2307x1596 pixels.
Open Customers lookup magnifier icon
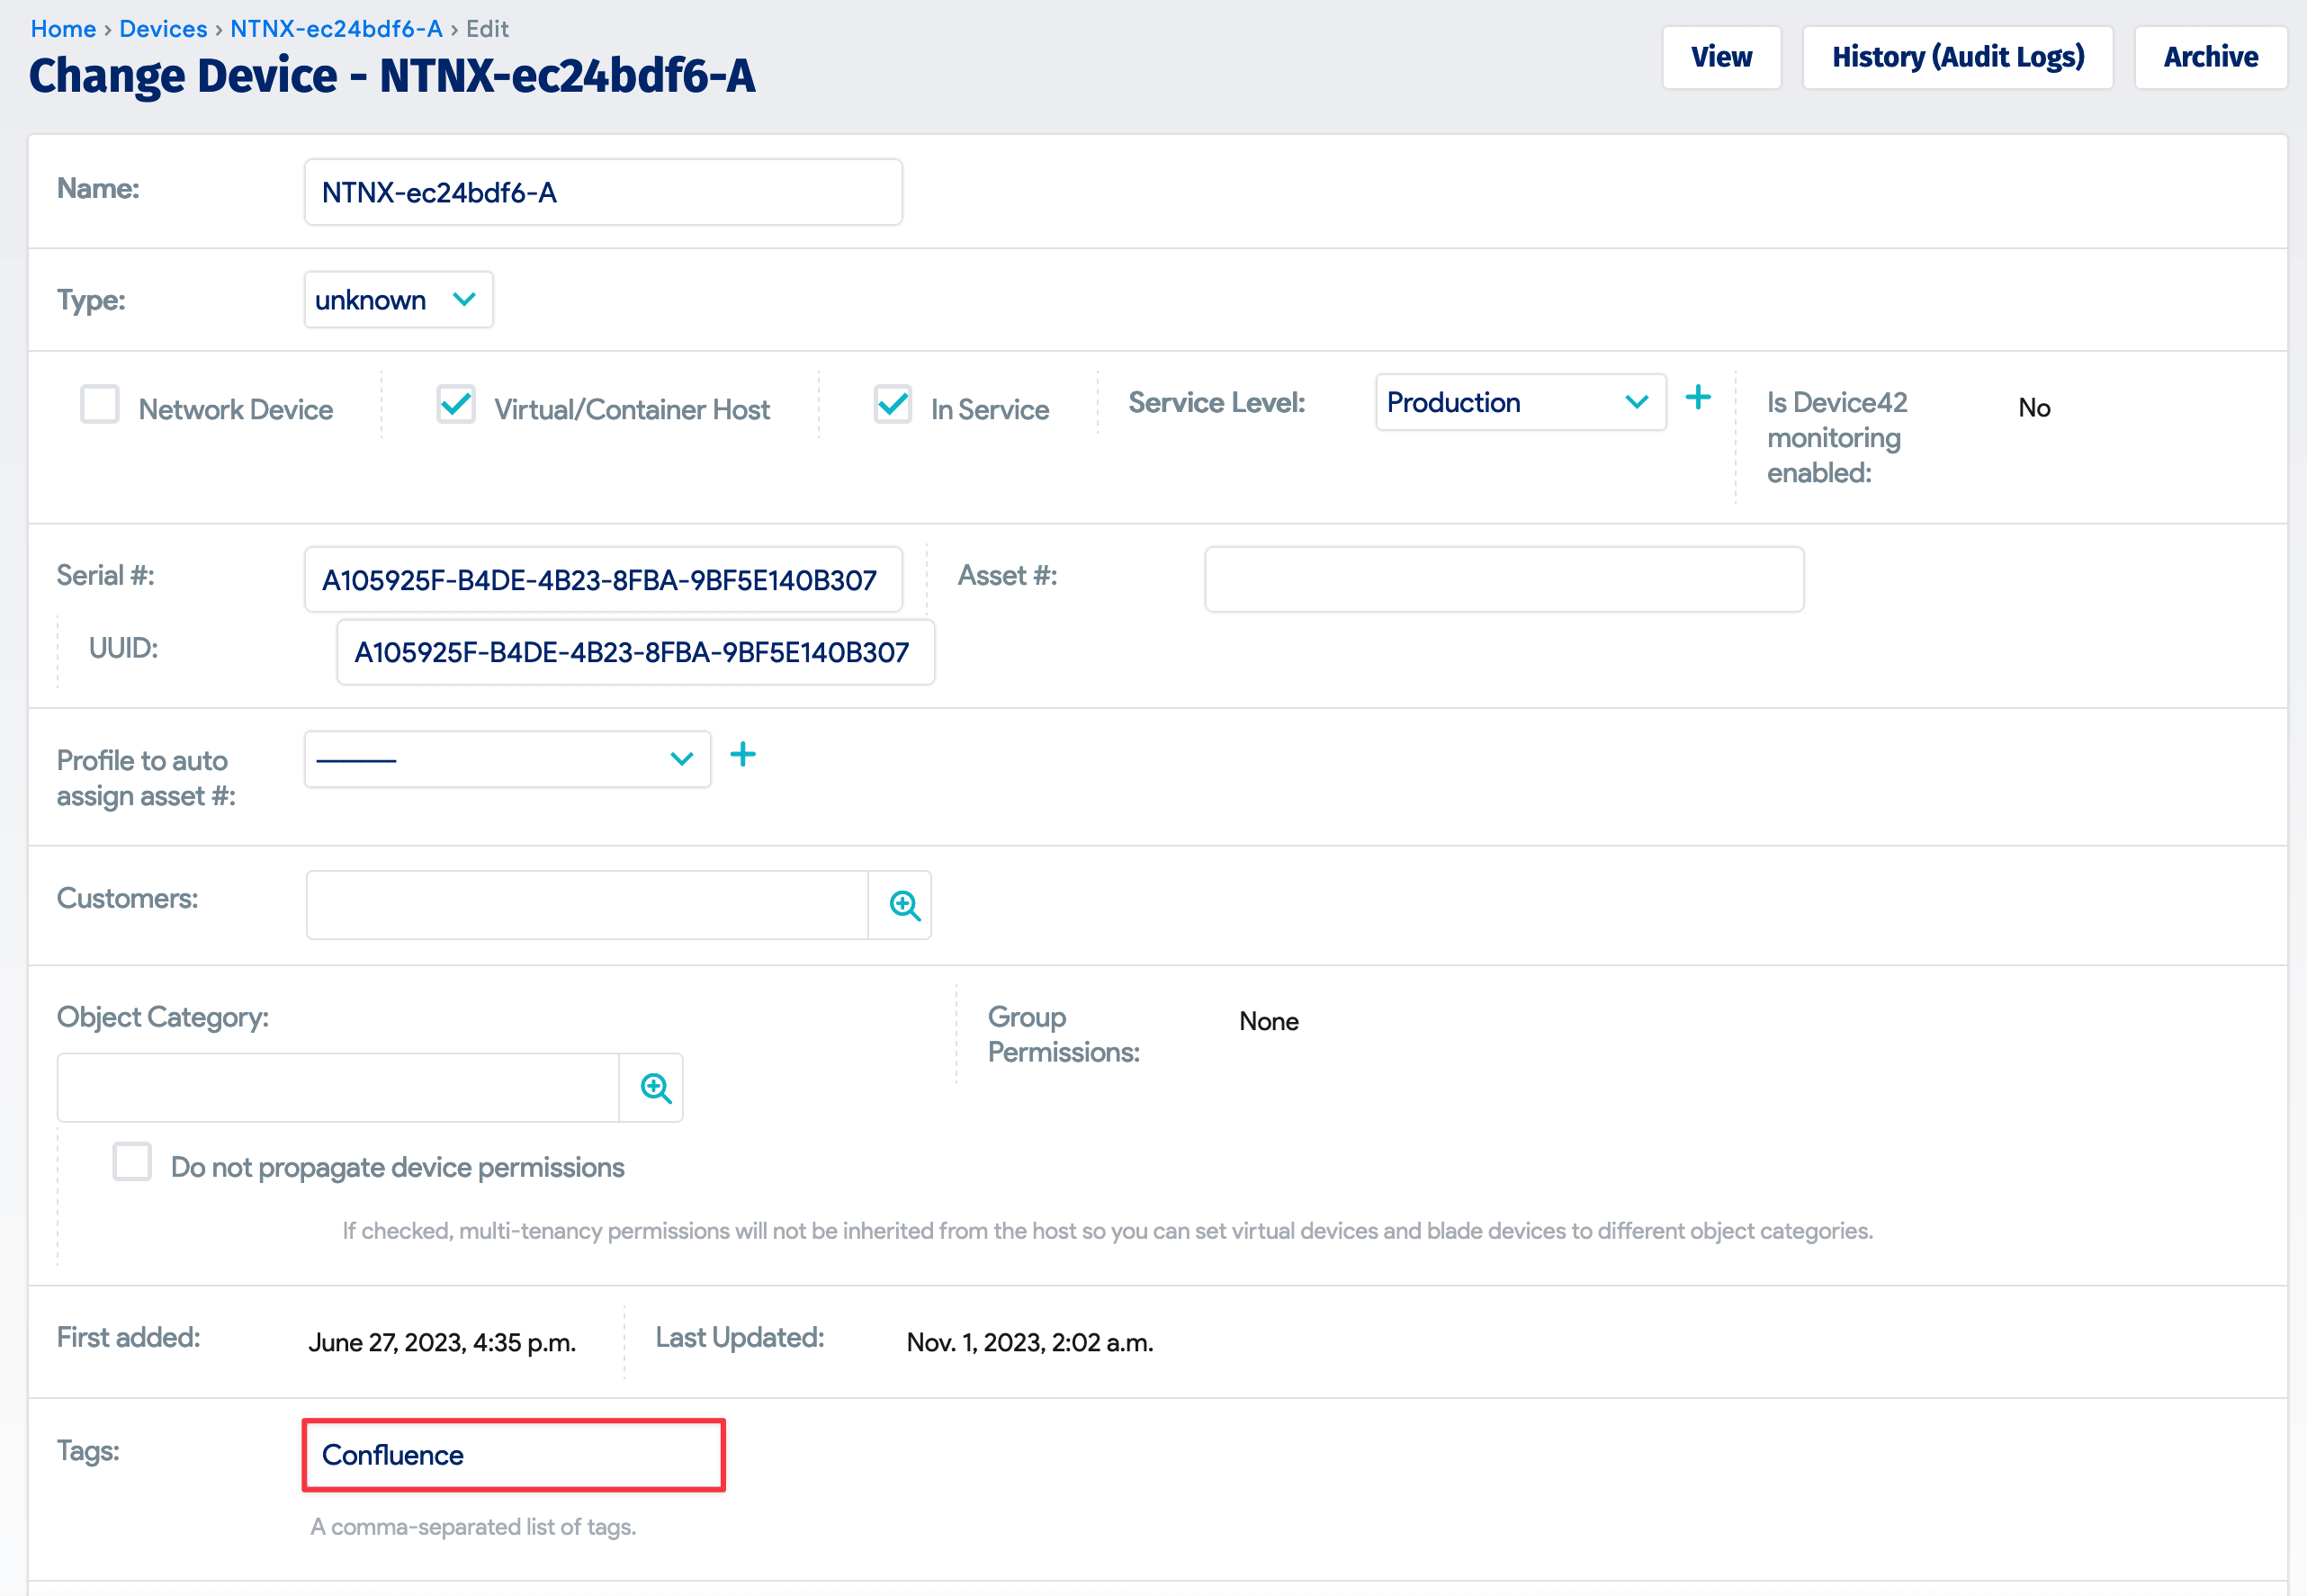(904, 905)
